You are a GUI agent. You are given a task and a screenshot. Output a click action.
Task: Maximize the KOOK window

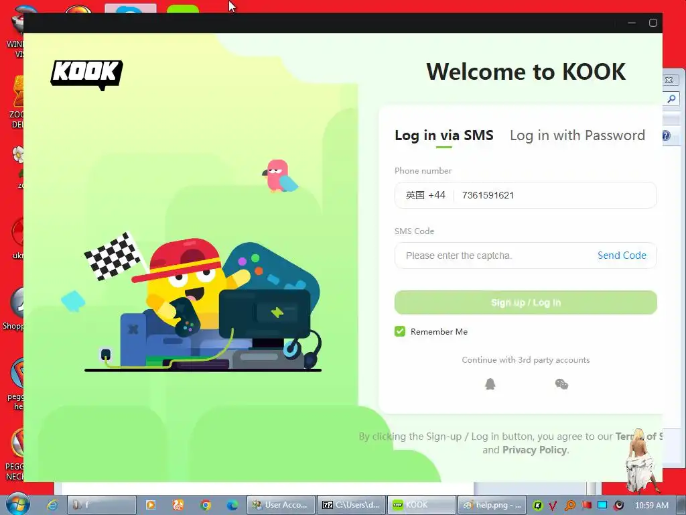pyautogui.click(x=653, y=23)
